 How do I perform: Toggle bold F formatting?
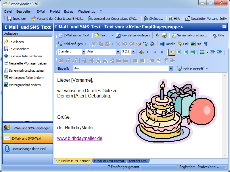[x=148, y=52]
